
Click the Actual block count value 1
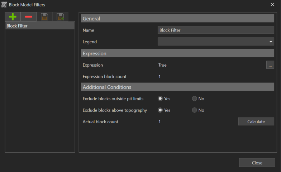[x=159, y=122]
